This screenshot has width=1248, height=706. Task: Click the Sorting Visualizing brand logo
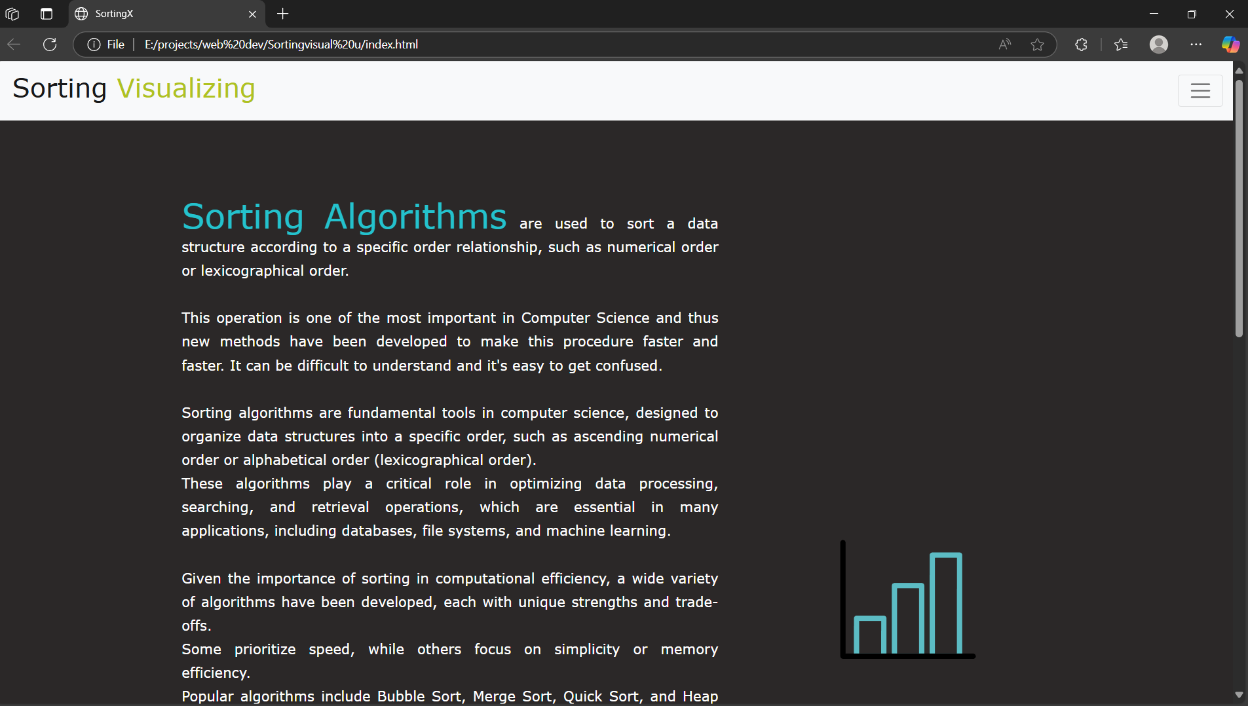coord(134,89)
